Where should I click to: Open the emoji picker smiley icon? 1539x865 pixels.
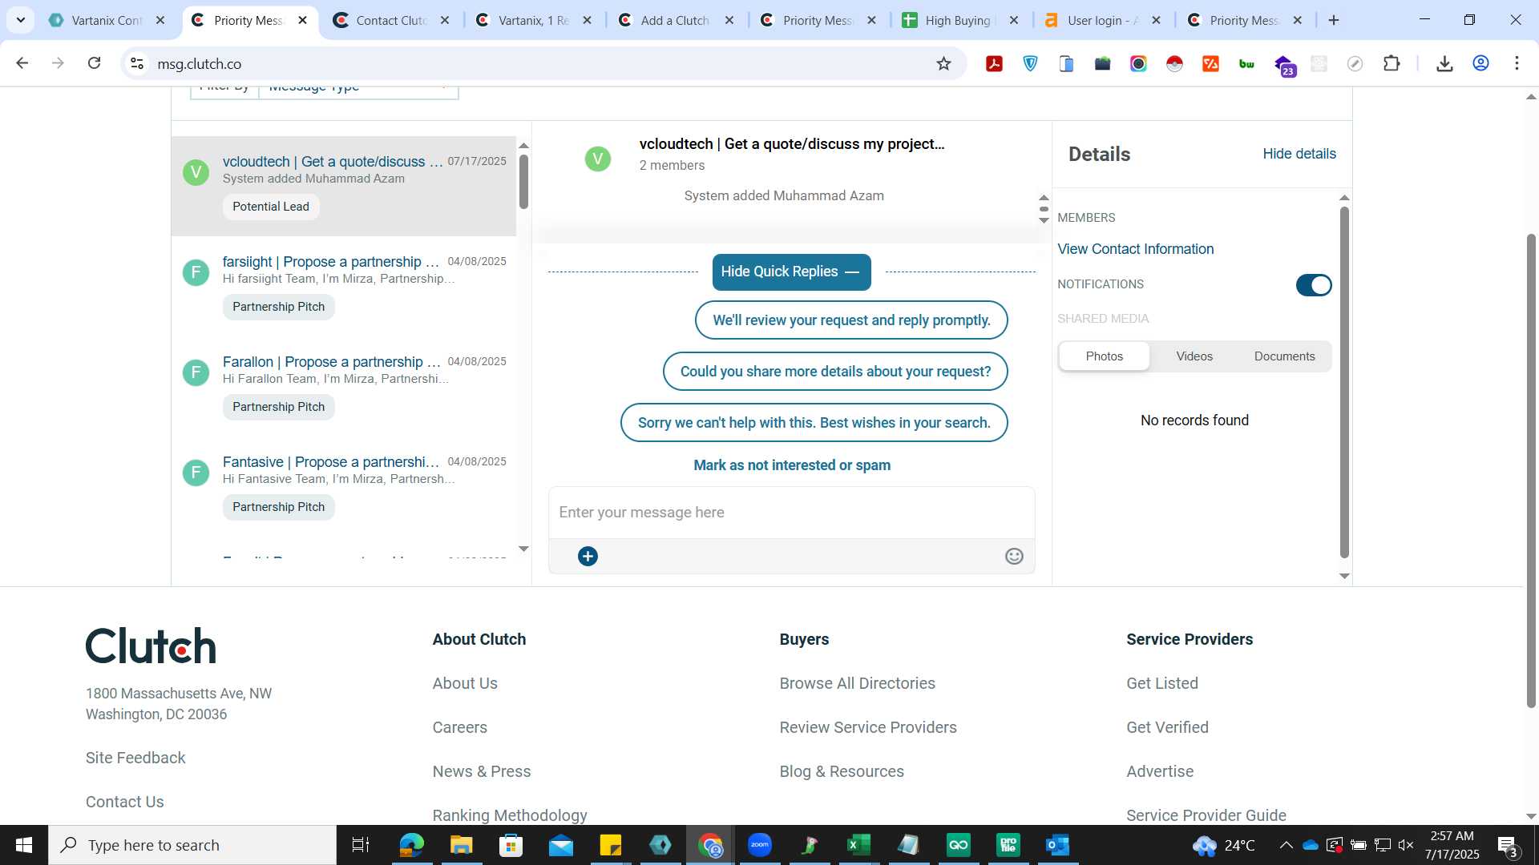1014,557
